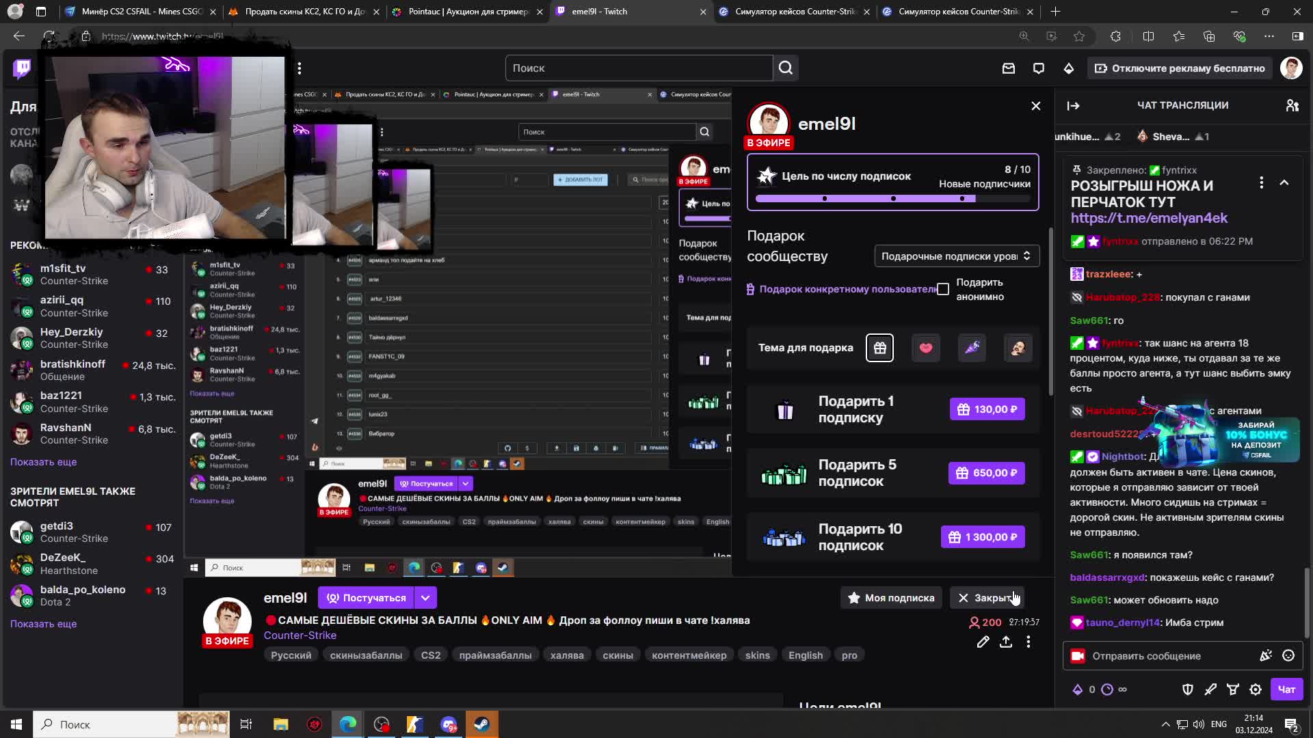Image resolution: width=1313 pixels, height=738 pixels.
Task: Click the subscription goal progress bar
Action: pyautogui.click(x=892, y=199)
